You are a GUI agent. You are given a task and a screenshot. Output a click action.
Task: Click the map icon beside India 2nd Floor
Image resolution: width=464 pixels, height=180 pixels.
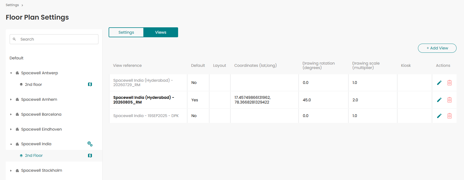90,156
